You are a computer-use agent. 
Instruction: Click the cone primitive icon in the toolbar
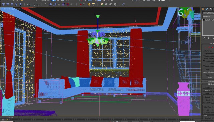12,4
